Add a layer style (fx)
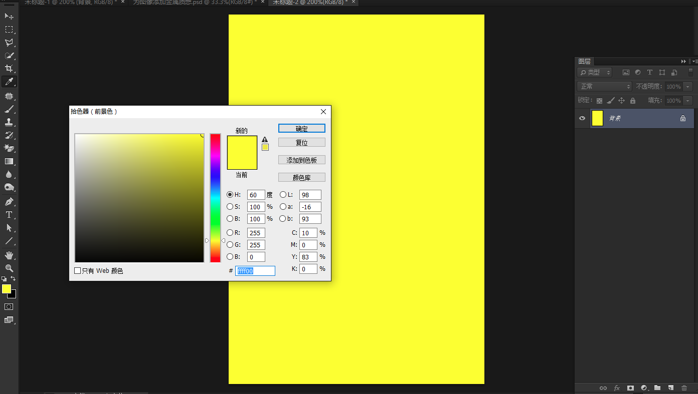The image size is (698, 394). click(x=617, y=388)
